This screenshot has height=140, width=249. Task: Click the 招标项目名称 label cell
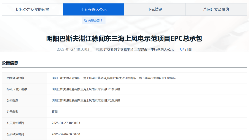(25, 78)
